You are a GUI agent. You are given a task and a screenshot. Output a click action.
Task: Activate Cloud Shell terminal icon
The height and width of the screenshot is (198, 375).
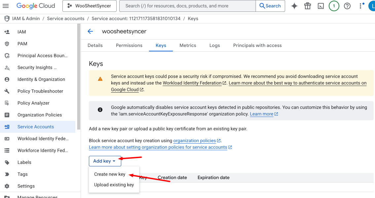(x=320, y=6)
